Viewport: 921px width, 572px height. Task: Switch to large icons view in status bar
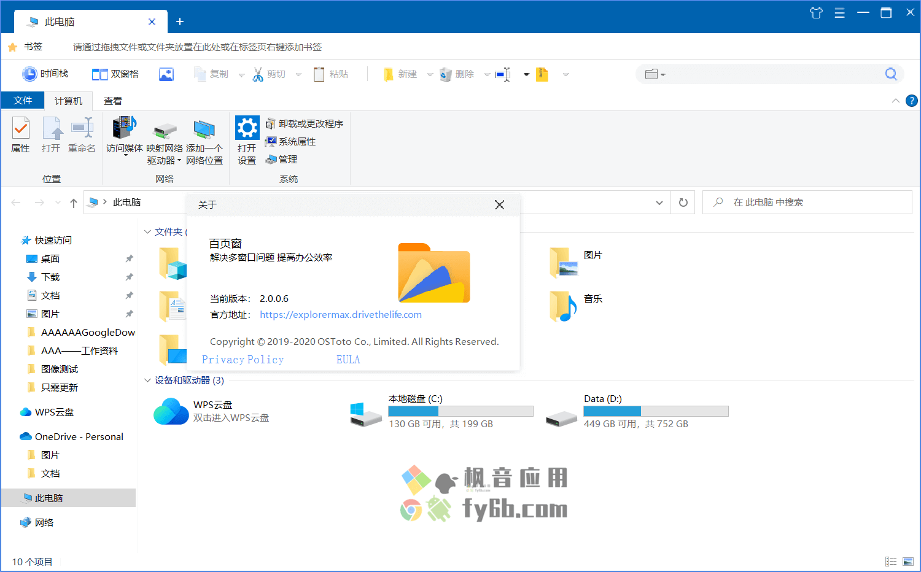pyautogui.click(x=908, y=562)
